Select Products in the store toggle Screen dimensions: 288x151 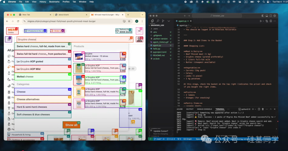pos(35,31)
